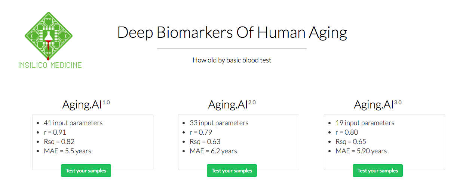The width and height of the screenshot is (472, 187).
Task: Select the Aging.AI 3.0 heading
Action: [378, 105]
